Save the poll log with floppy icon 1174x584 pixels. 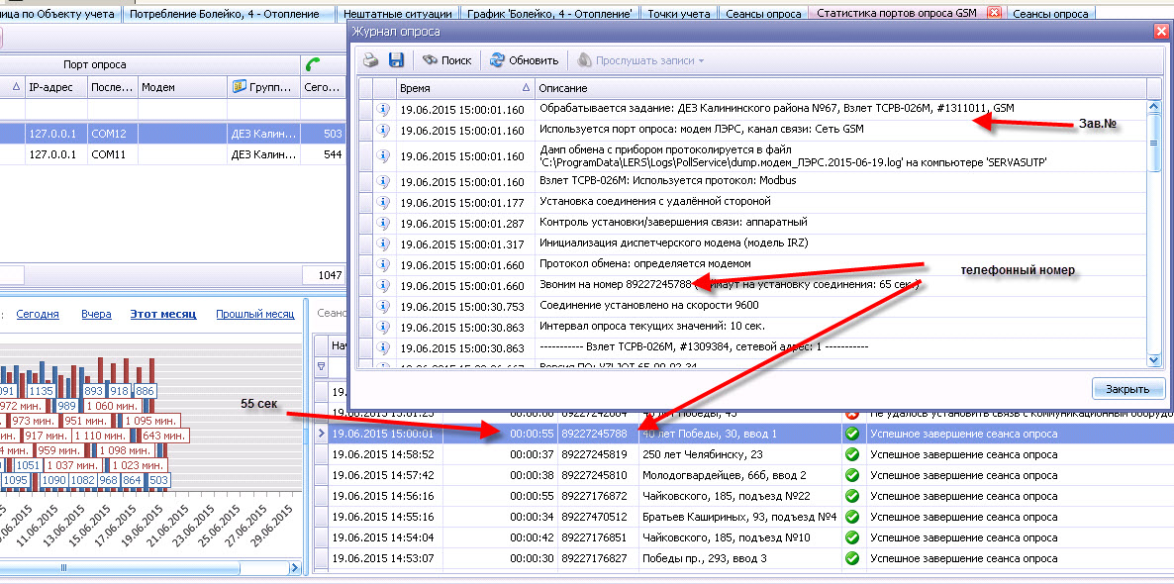[395, 60]
